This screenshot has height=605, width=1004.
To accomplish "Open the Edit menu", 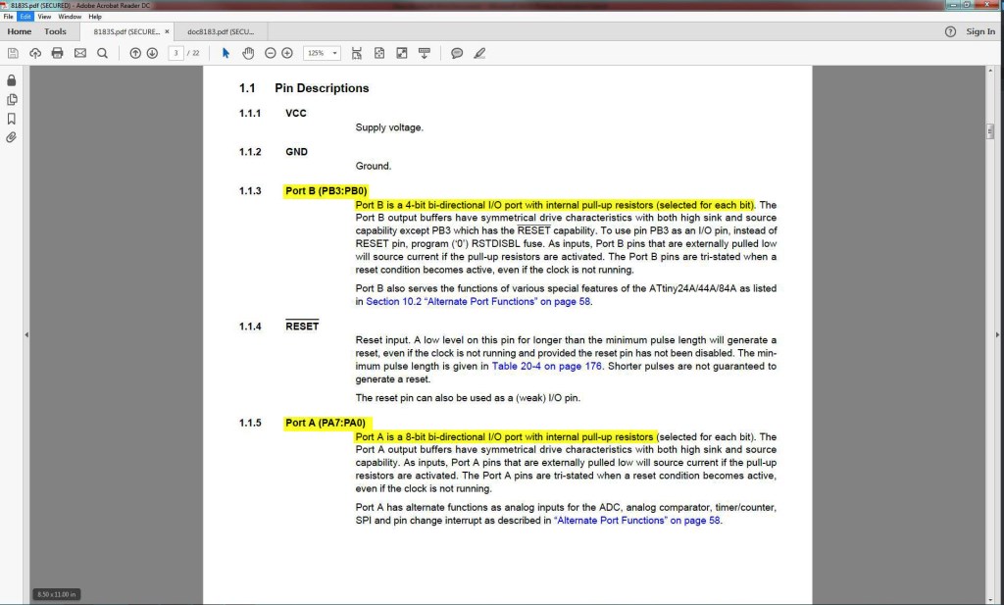I will tap(25, 17).
